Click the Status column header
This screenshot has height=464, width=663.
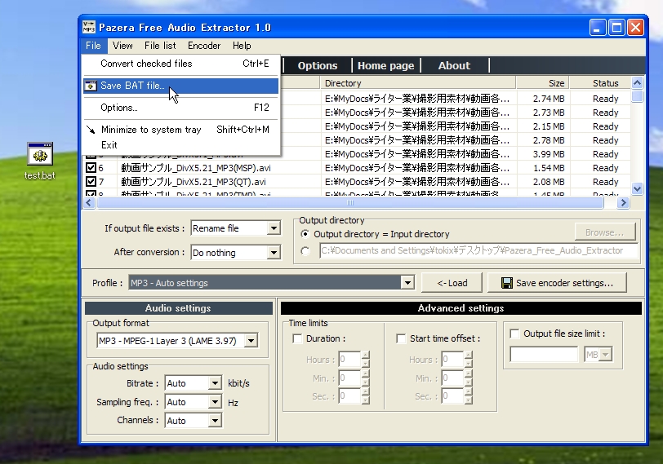pyautogui.click(x=600, y=83)
